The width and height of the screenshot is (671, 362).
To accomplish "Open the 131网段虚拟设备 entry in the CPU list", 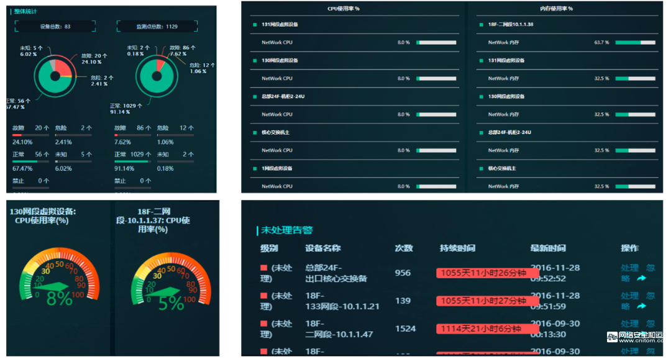I will [280, 25].
